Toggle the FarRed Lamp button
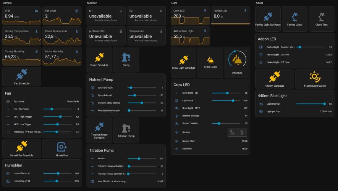Image resolution: width=338 pixels, height=191 pixels. 295,19
